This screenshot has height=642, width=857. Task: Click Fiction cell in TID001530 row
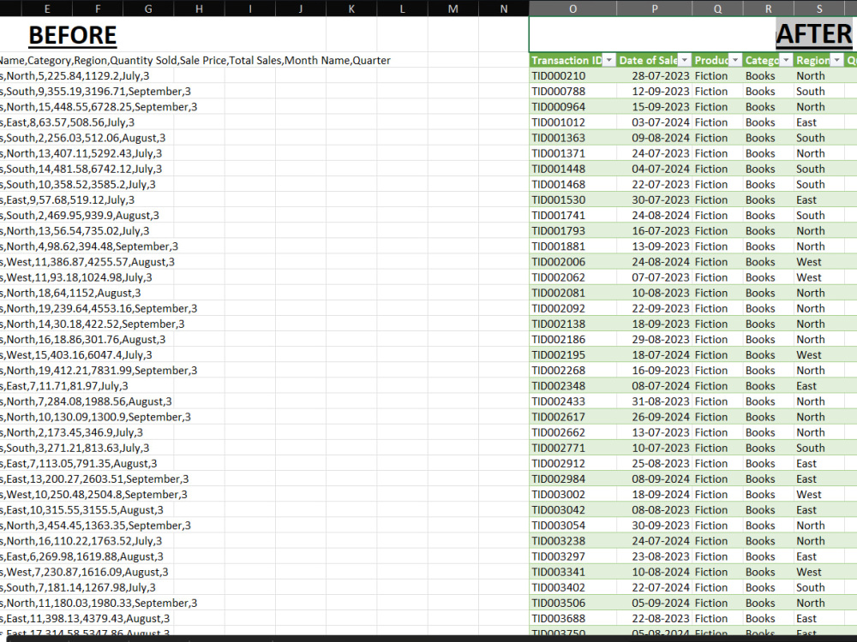point(717,199)
